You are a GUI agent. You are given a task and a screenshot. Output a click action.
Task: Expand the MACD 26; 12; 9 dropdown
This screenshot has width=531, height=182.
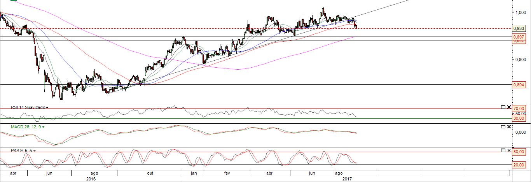coord(43,127)
